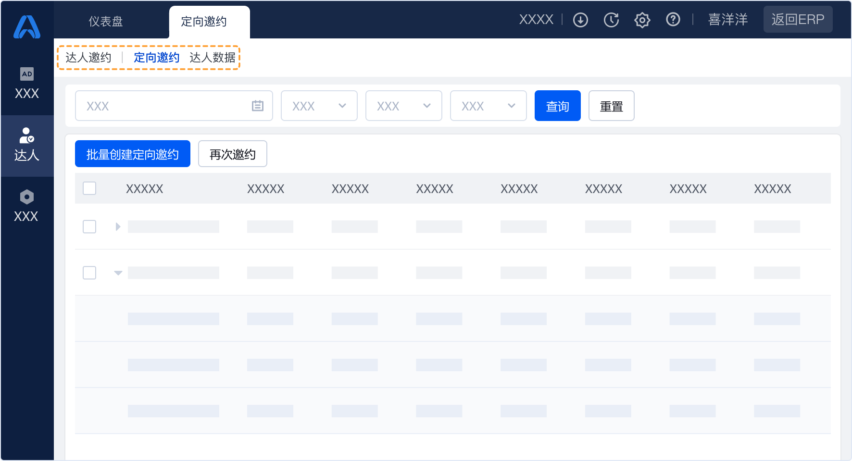Check the second row's checkbox
The height and width of the screenshot is (461, 852).
[89, 272]
